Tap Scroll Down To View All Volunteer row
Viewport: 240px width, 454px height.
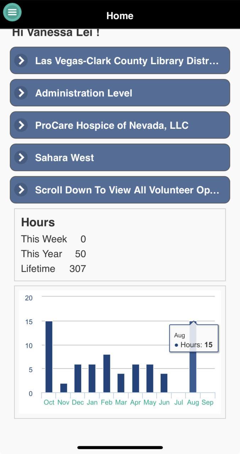[x=127, y=190]
